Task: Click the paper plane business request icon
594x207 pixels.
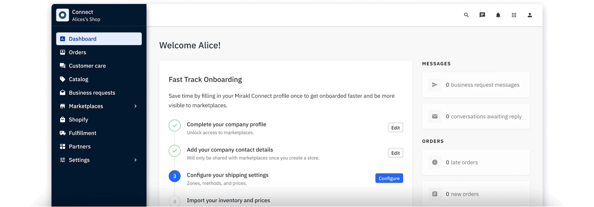Action: pos(435,85)
